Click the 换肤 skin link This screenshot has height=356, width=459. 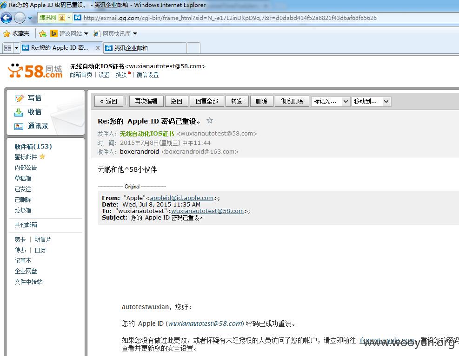pyautogui.click(x=121, y=75)
